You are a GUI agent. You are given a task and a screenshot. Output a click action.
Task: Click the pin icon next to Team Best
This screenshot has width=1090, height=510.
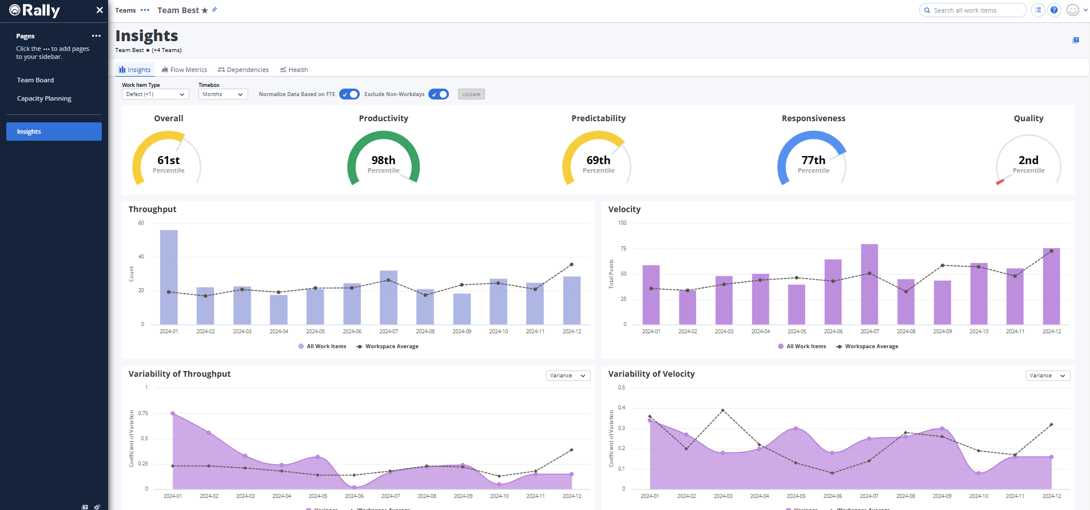click(214, 10)
